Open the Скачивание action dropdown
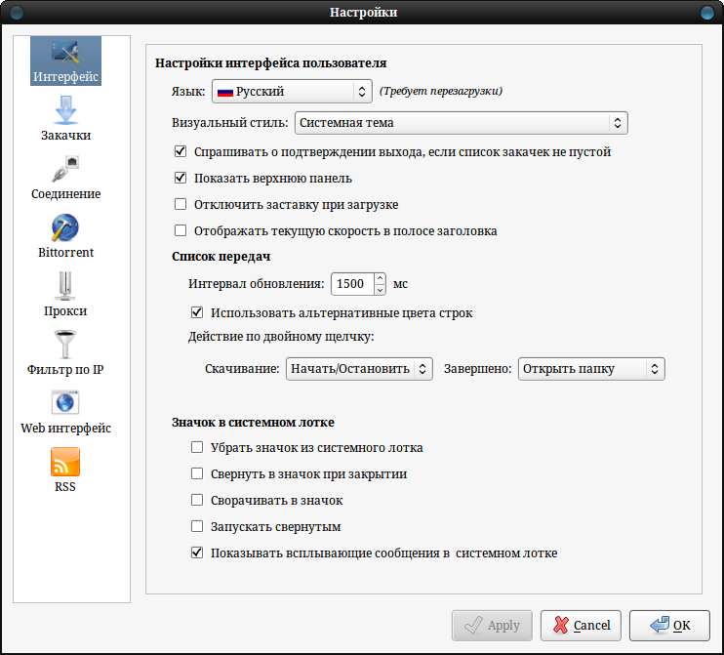 point(359,369)
